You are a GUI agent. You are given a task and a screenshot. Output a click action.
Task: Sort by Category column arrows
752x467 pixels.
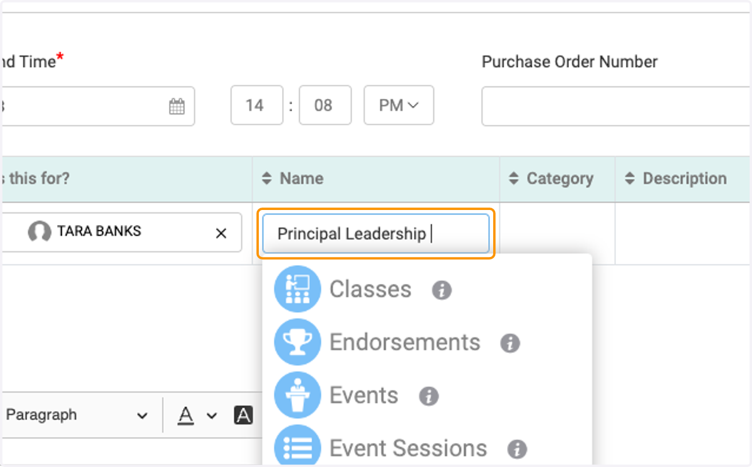pos(514,179)
